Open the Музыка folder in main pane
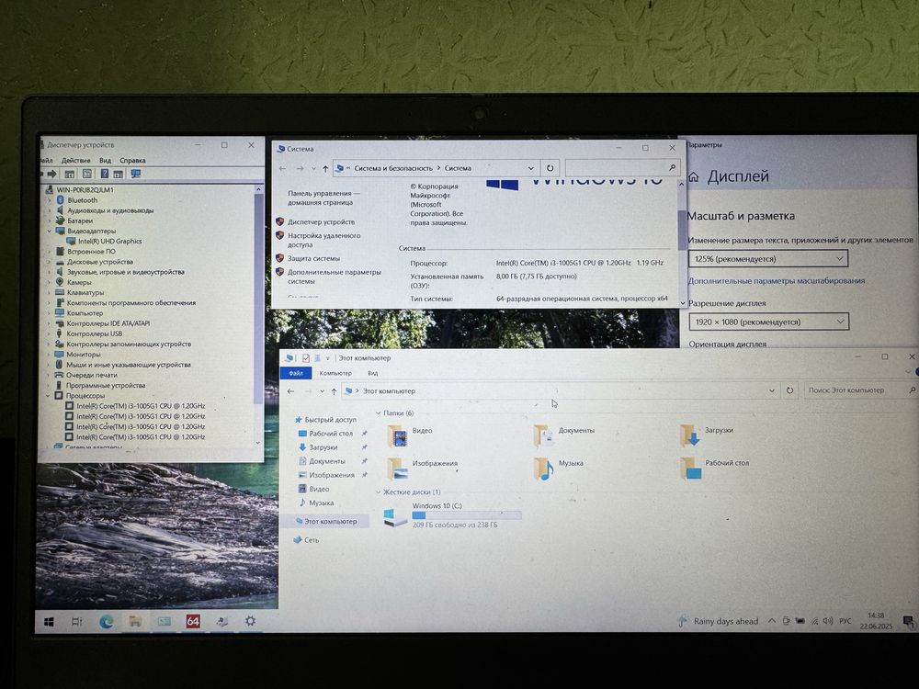Image resolution: width=919 pixels, height=689 pixels. (558, 469)
